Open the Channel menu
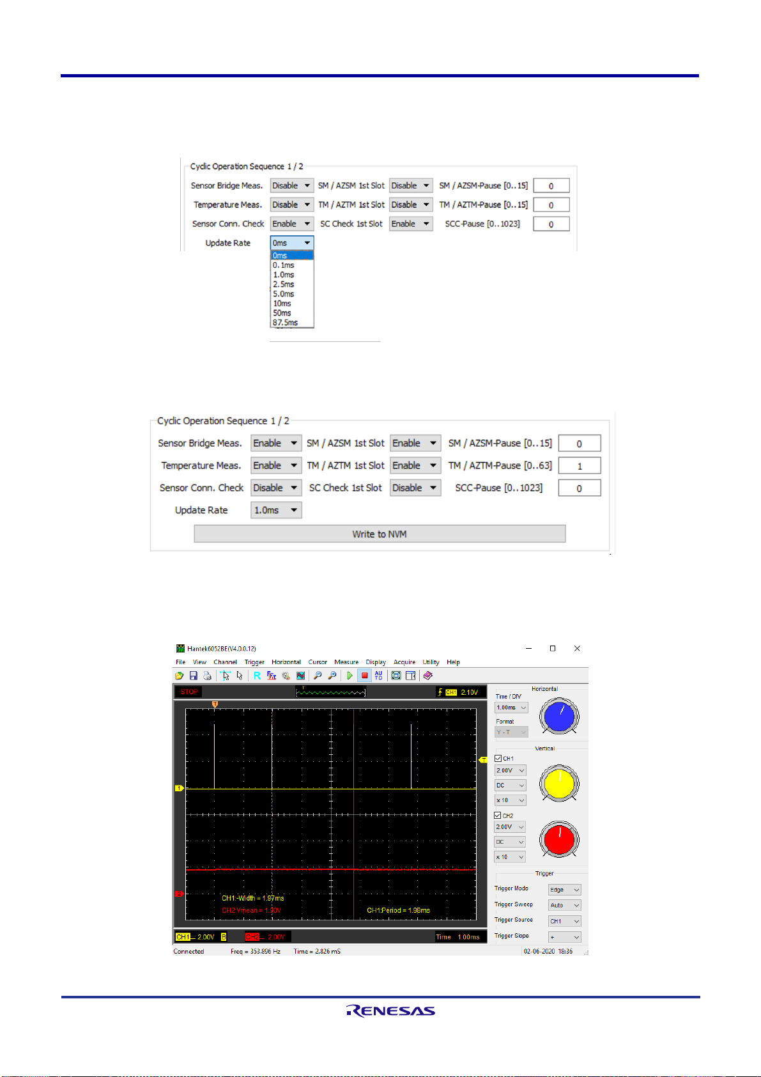The width and height of the screenshot is (761, 1077). tap(226, 662)
